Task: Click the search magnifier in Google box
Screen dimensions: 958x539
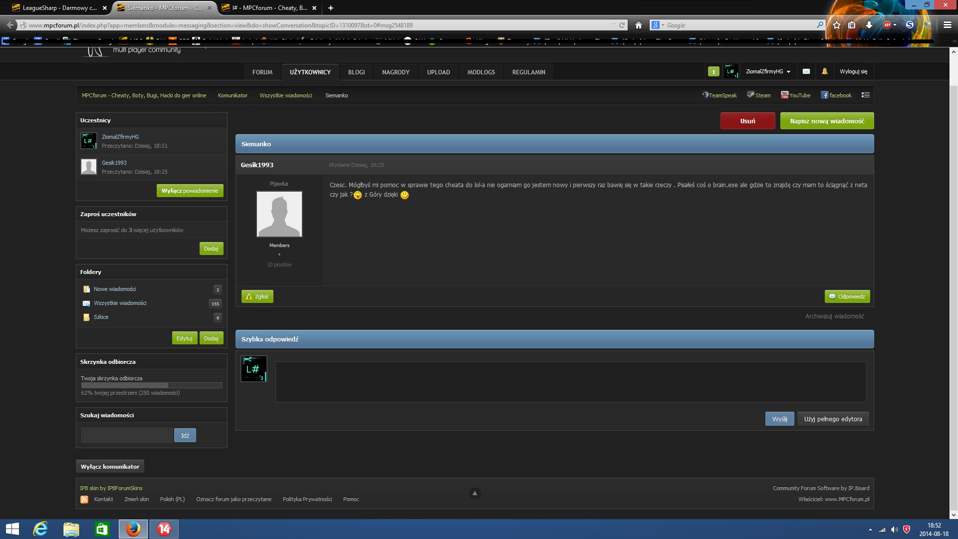Action: click(820, 25)
